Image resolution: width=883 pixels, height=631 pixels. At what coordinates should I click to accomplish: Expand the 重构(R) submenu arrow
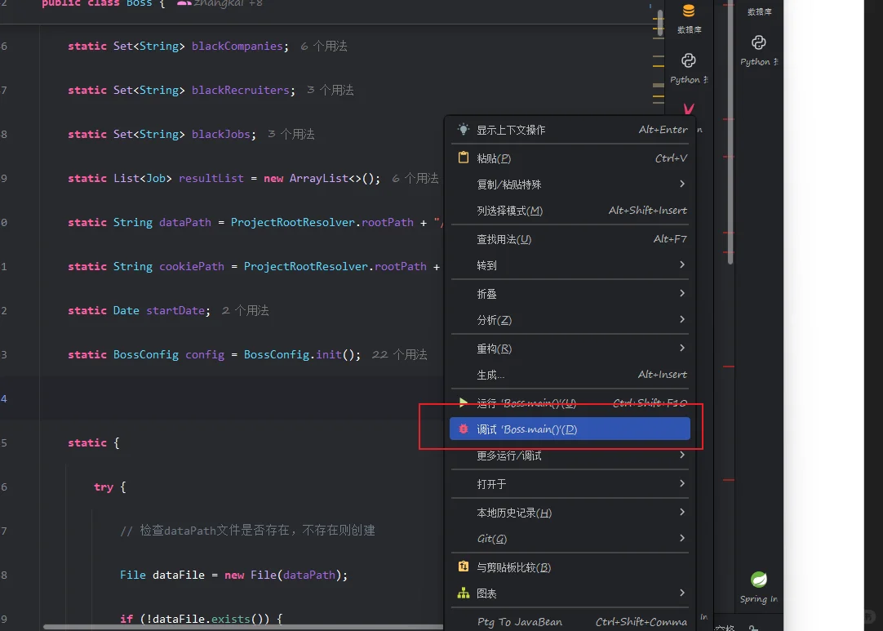[x=682, y=348]
